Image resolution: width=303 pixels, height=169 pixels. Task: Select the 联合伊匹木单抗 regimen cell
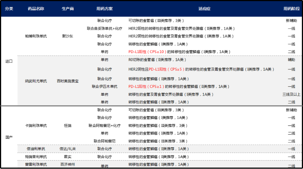[x=104, y=86]
